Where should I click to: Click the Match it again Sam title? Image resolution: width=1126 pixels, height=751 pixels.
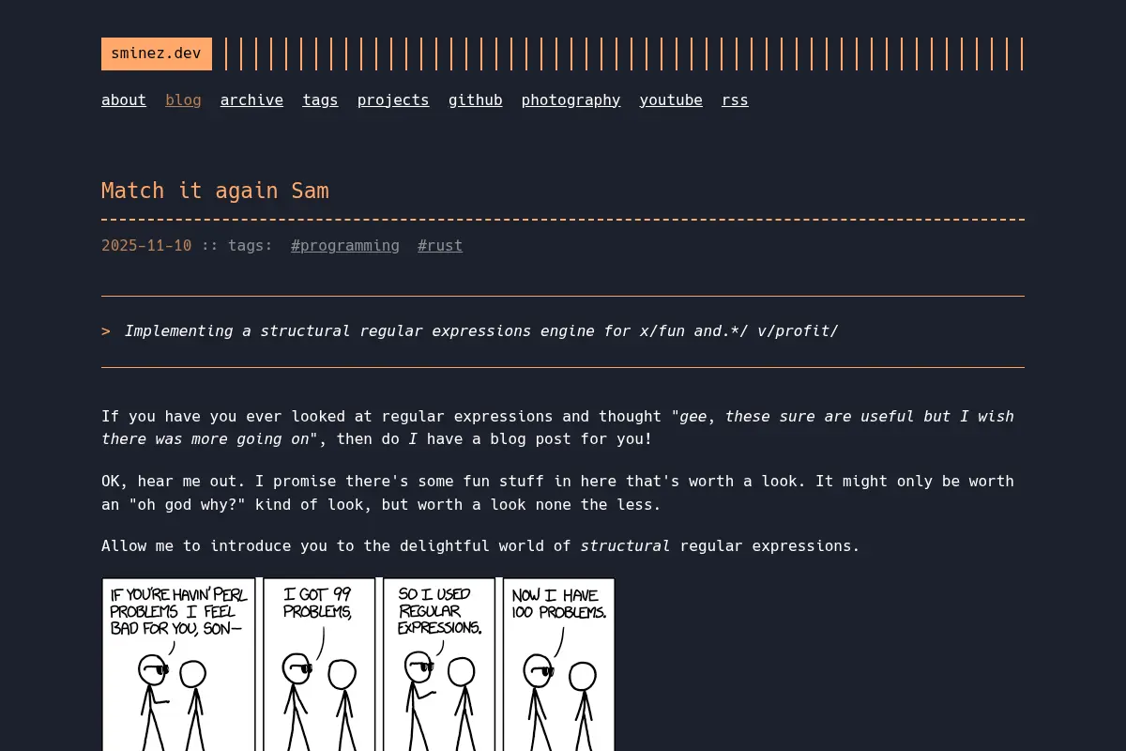click(x=215, y=191)
